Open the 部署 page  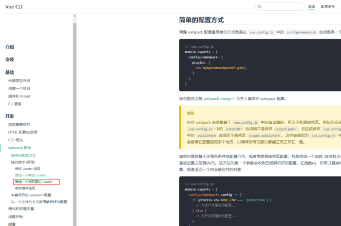(x=12, y=224)
